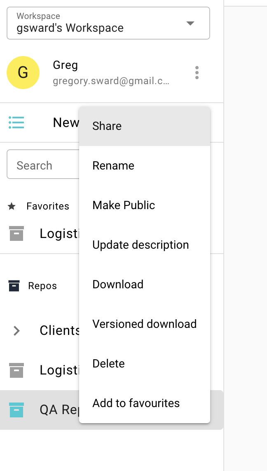Click the teal list icon beside New
The width and height of the screenshot is (267, 471).
(16, 122)
